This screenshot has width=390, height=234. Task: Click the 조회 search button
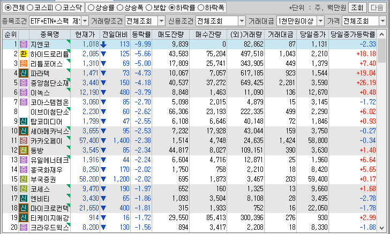[x=357, y=7]
